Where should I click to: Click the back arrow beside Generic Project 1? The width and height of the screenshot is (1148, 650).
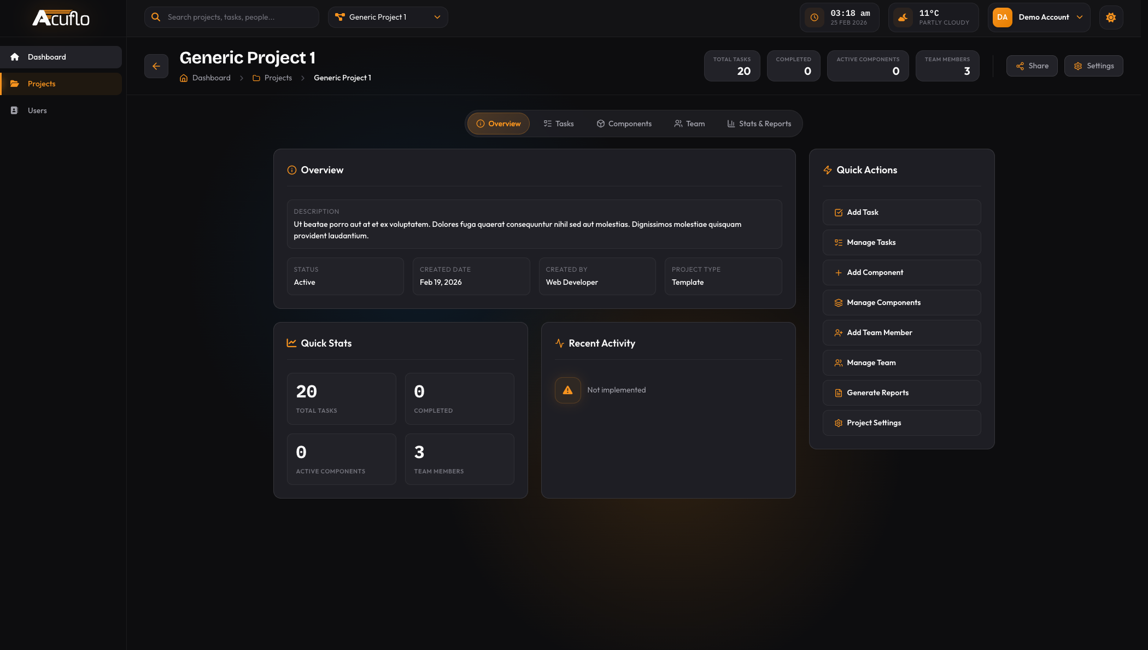tap(156, 66)
